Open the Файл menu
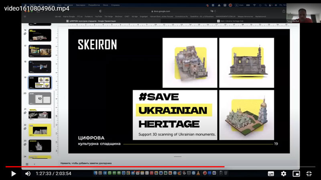321x180 pixels. click(x=41, y=5)
